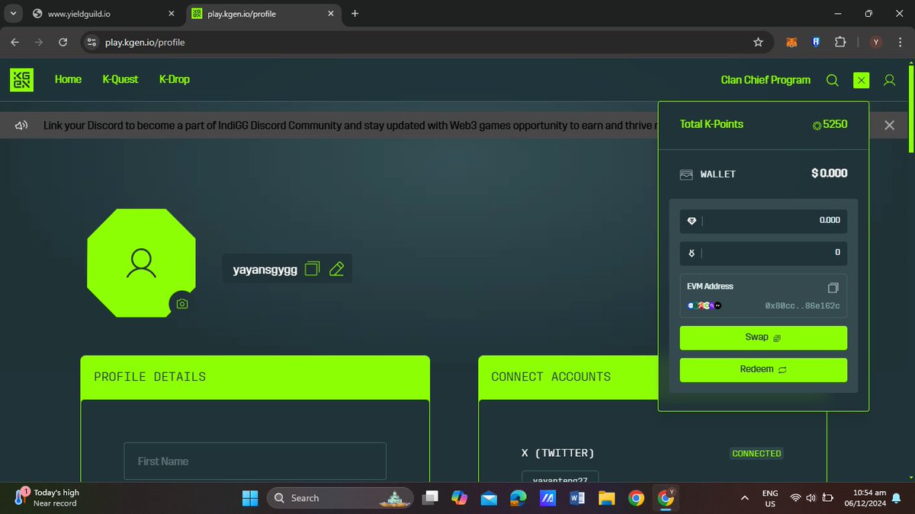Open Copilot from the taskbar

coord(459,498)
